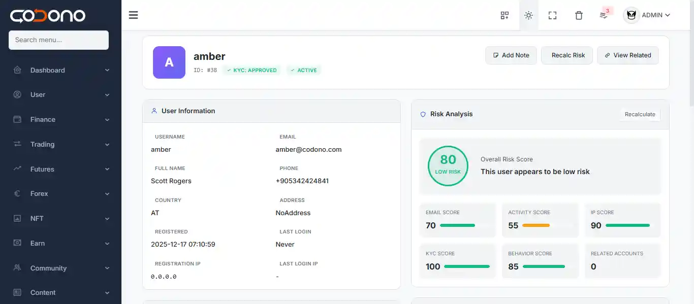Click the Add Note button
Image resolution: width=694 pixels, height=304 pixels.
[x=511, y=55]
